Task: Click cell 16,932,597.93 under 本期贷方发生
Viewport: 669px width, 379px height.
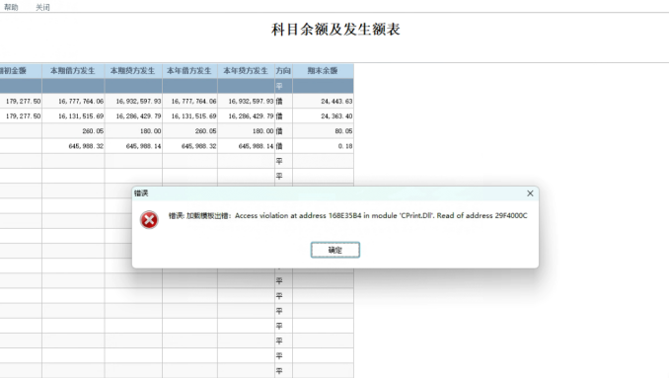Action: pyautogui.click(x=133, y=101)
